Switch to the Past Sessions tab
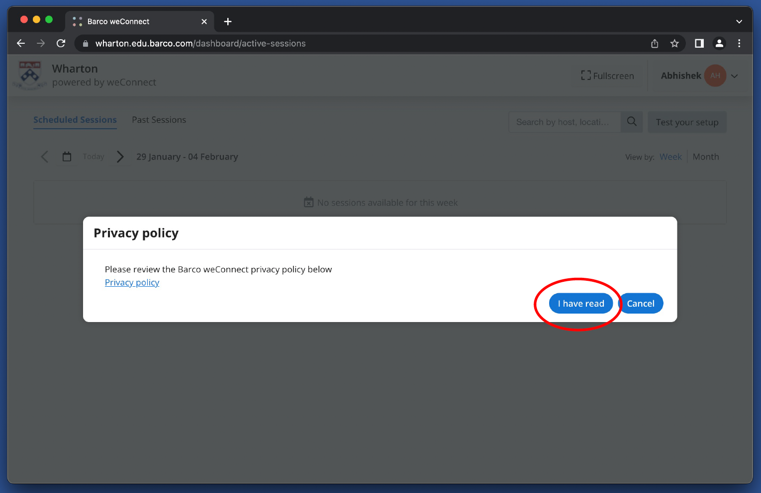761x493 pixels. pos(159,120)
